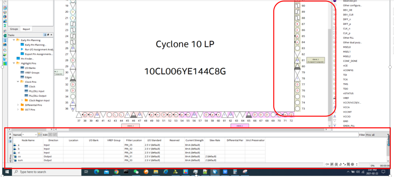Select node row a
Viewport: 394px width, 177px height.
[x=139, y=145]
